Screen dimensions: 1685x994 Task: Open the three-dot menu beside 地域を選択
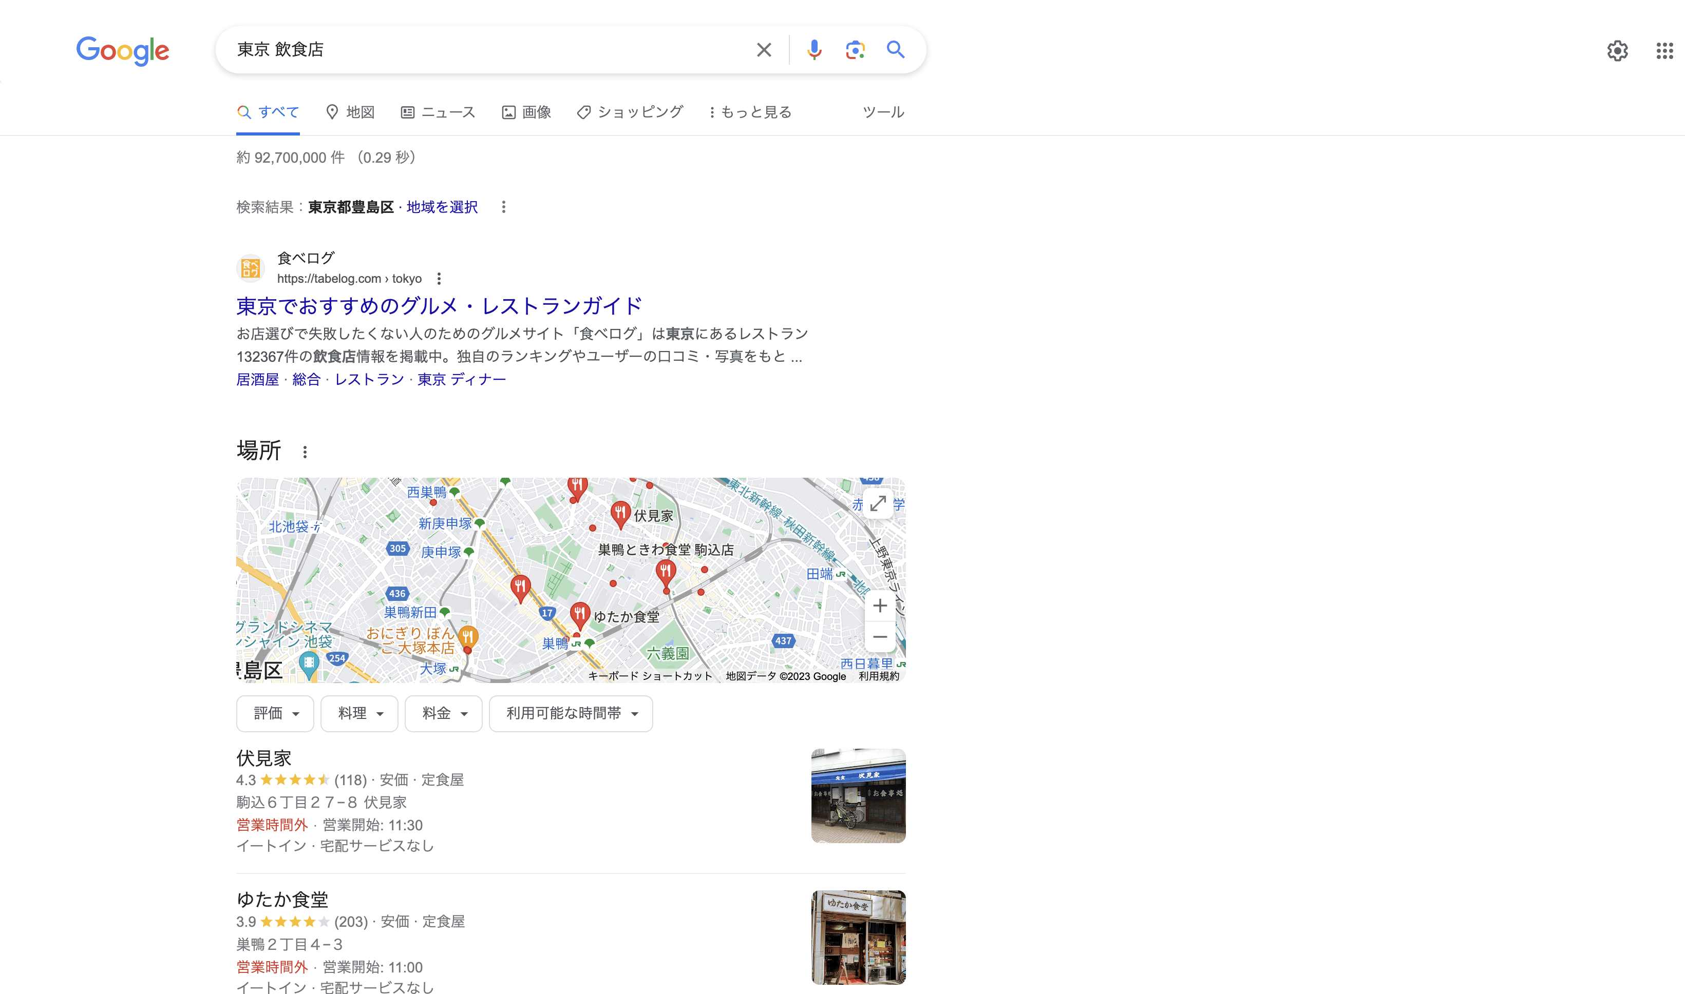503,207
